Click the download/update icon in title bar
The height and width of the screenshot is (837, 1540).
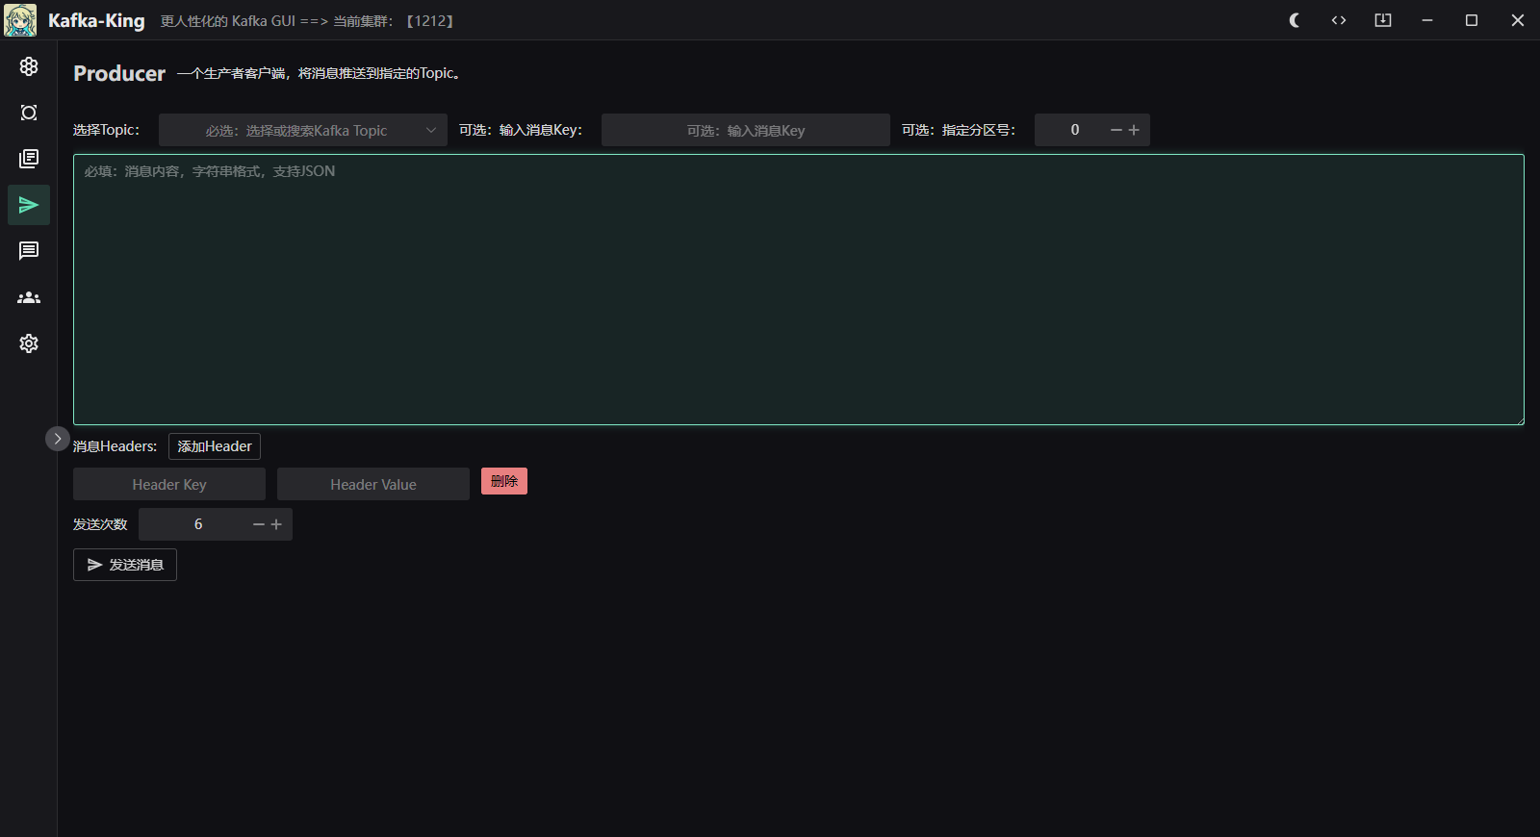click(x=1383, y=20)
